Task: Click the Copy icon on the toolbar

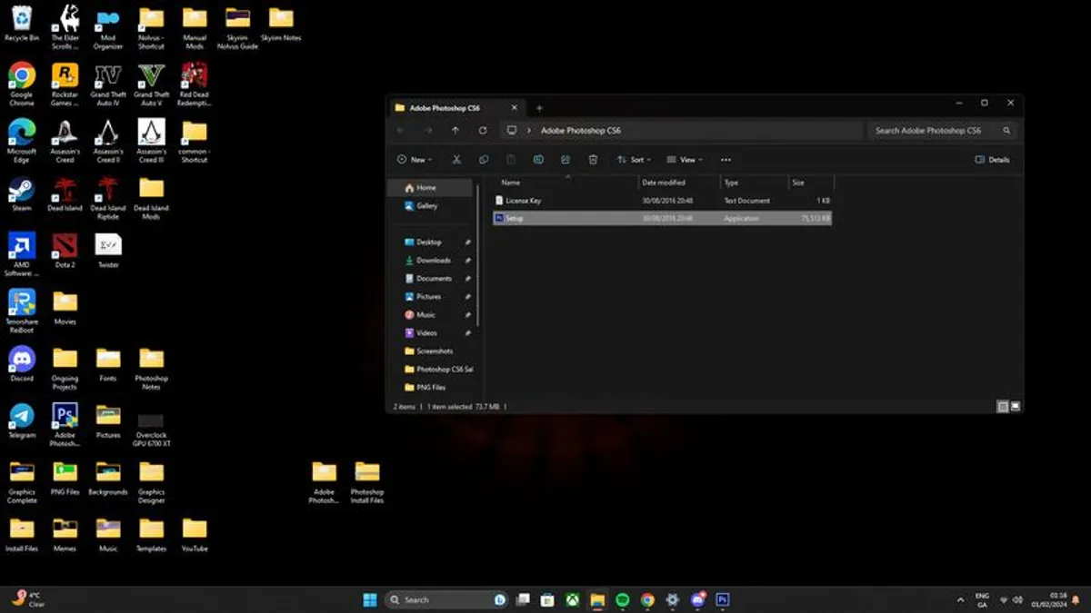Action: [x=484, y=159]
